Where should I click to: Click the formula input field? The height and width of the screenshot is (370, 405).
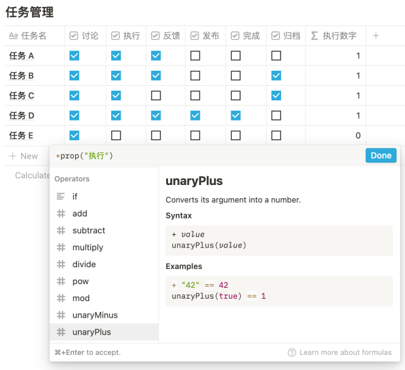[209, 155]
